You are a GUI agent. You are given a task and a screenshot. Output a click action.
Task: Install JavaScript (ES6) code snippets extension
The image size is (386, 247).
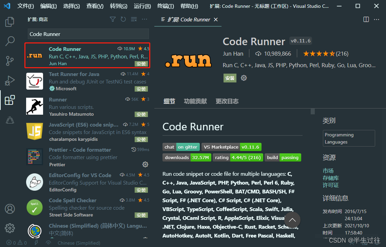(141, 140)
